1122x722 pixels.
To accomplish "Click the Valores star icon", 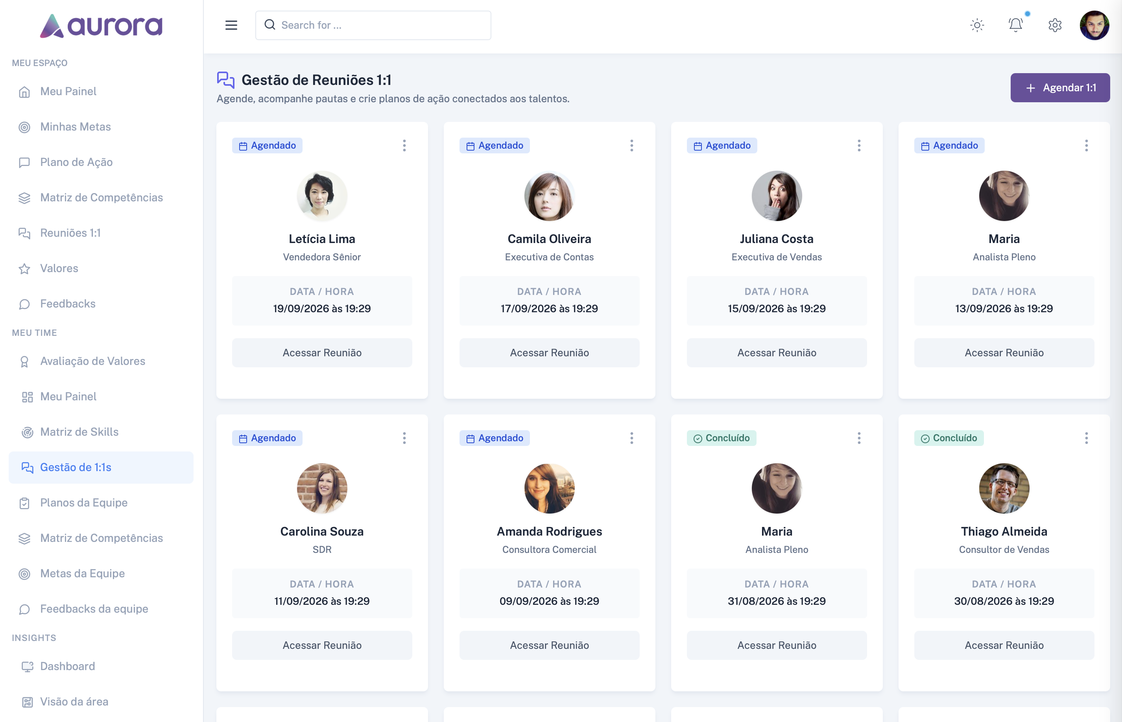I will [24, 269].
